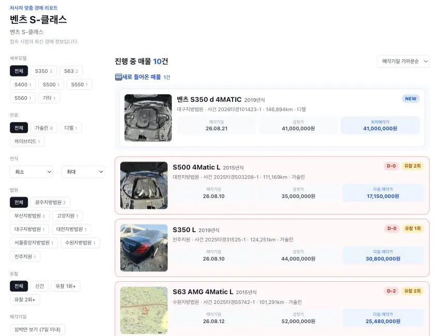Screen dimensions: 443x336
Task: Click 감정가 52,000,000원 on S63 AMG card
Action: coord(298,318)
